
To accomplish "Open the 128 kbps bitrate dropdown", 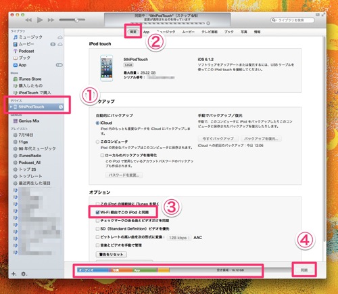I will coord(179,238).
